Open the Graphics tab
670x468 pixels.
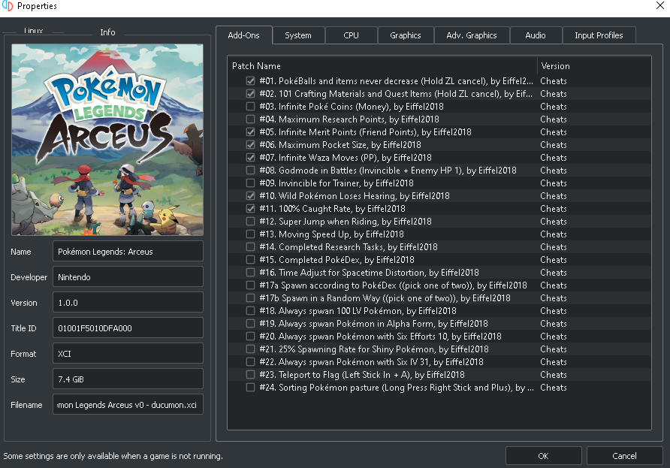coord(405,35)
